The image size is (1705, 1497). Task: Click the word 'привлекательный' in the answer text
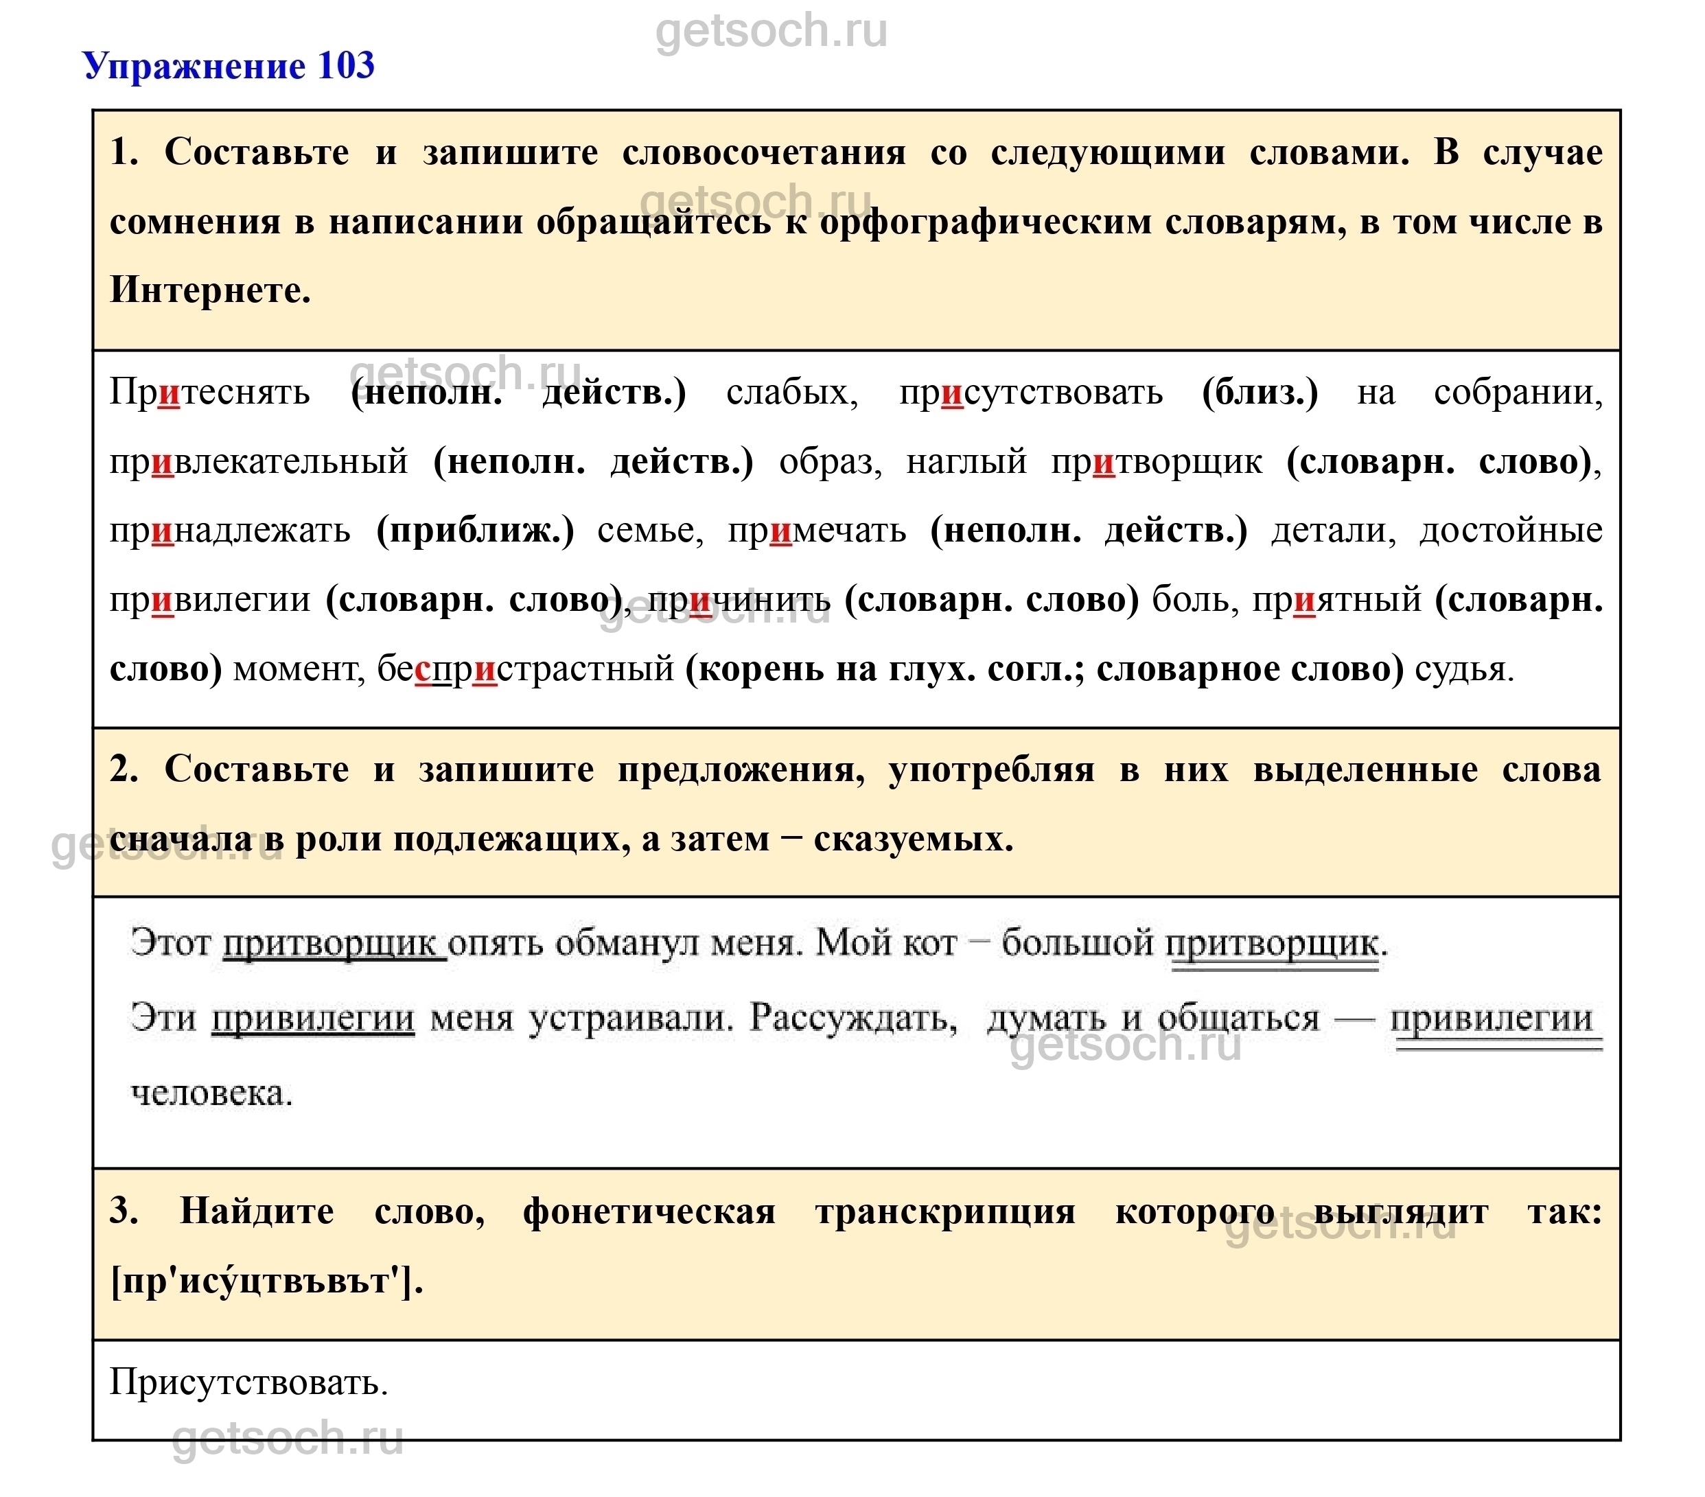(259, 461)
